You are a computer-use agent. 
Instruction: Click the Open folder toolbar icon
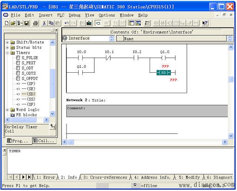pyautogui.click(x=13, y=23)
